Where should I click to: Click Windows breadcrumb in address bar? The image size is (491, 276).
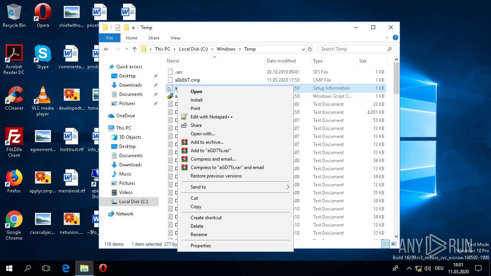tap(226, 49)
